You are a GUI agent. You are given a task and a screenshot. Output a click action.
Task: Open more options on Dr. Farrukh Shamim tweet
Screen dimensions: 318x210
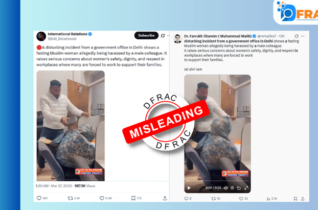click(x=303, y=36)
